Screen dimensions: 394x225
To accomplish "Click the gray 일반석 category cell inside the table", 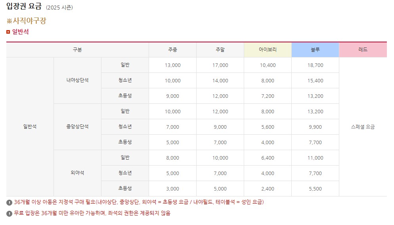I will tap(30, 127).
